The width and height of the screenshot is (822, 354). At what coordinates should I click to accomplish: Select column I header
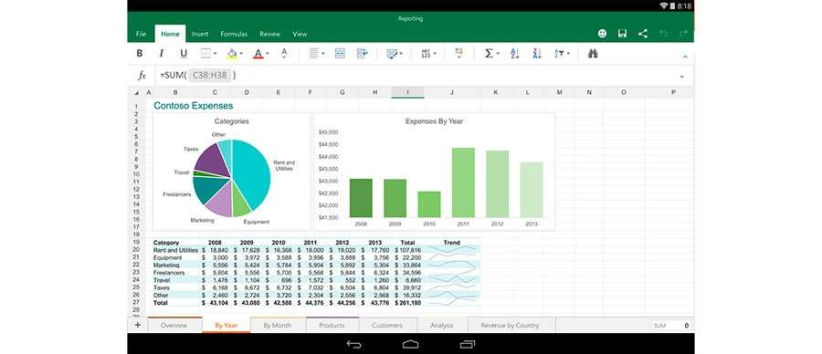[x=408, y=93]
